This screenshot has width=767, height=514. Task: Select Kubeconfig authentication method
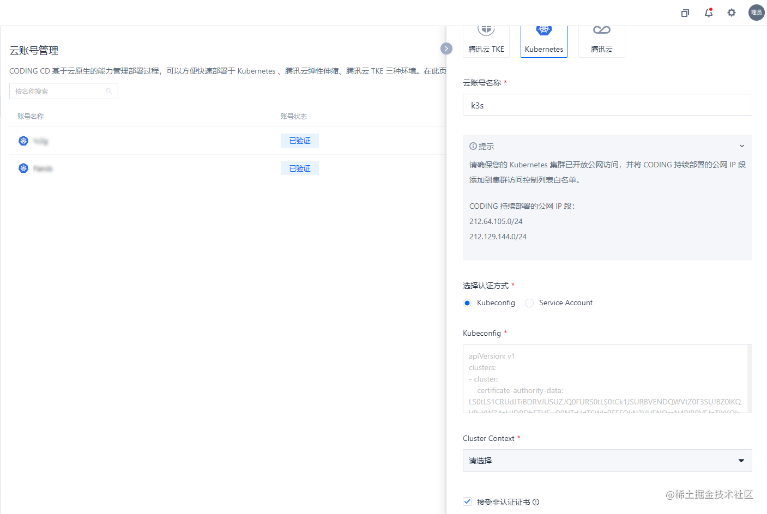pos(467,303)
